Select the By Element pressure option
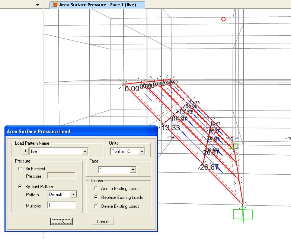291x239 pixels. click(x=20, y=169)
